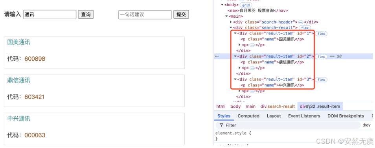This screenshot has height=148, width=375.
Task: Select the p.name 鼎信通讯 DOM row
Action: click(x=272, y=62)
